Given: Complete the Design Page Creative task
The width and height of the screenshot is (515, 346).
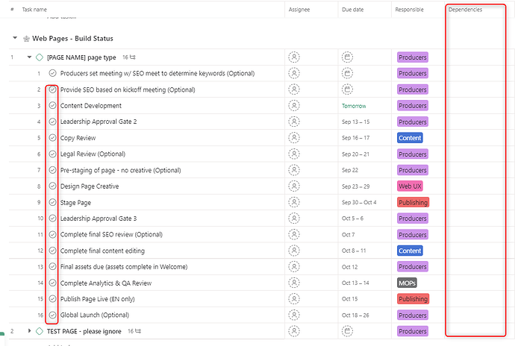Looking at the screenshot, I should pos(52,186).
